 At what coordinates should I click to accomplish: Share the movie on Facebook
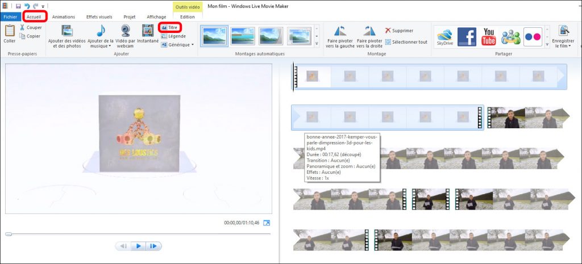pos(467,37)
